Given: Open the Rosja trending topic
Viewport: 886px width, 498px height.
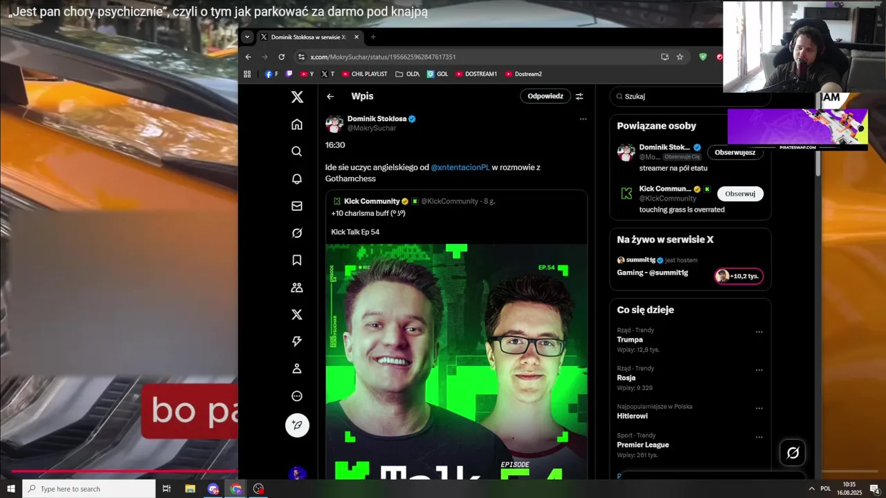Looking at the screenshot, I should coord(626,378).
